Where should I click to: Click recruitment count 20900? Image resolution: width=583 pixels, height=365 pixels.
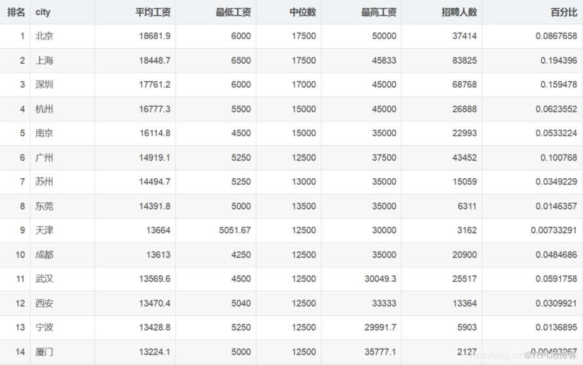[464, 255]
